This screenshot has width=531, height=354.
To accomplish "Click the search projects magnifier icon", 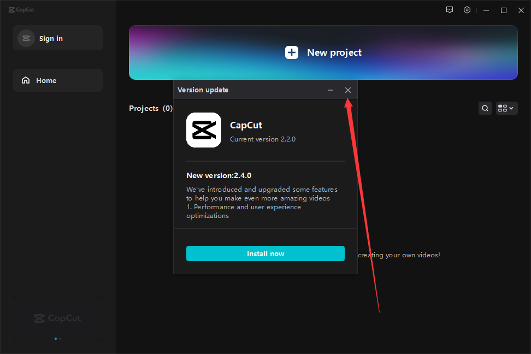I will (485, 108).
